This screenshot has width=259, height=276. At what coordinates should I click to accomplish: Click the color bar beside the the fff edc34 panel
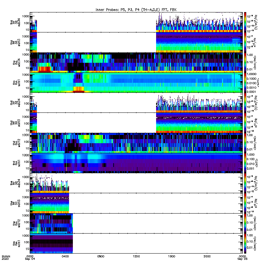pos(245,183)
